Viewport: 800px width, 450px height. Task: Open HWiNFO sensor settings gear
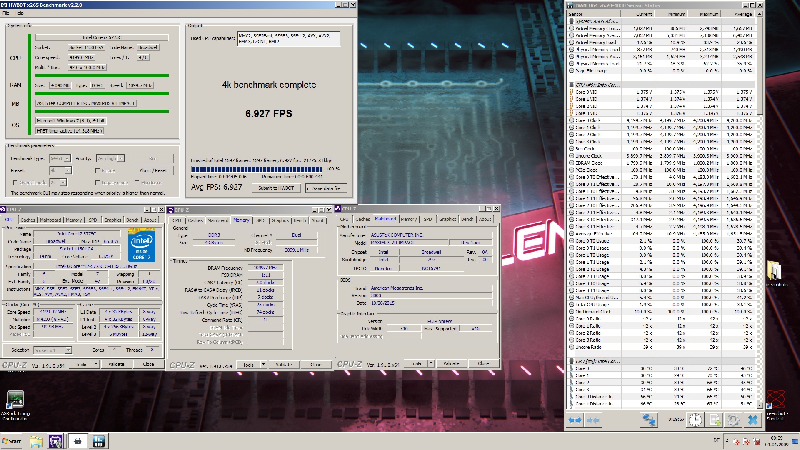click(733, 420)
